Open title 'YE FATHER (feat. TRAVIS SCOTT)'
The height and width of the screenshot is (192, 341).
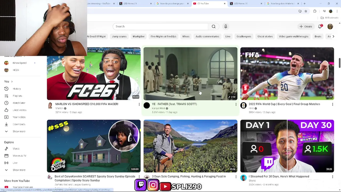click(174, 104)
